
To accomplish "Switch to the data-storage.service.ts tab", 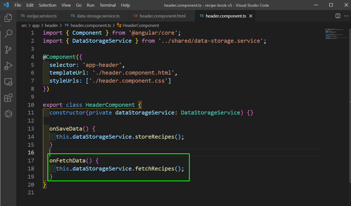I will point(97,16).
